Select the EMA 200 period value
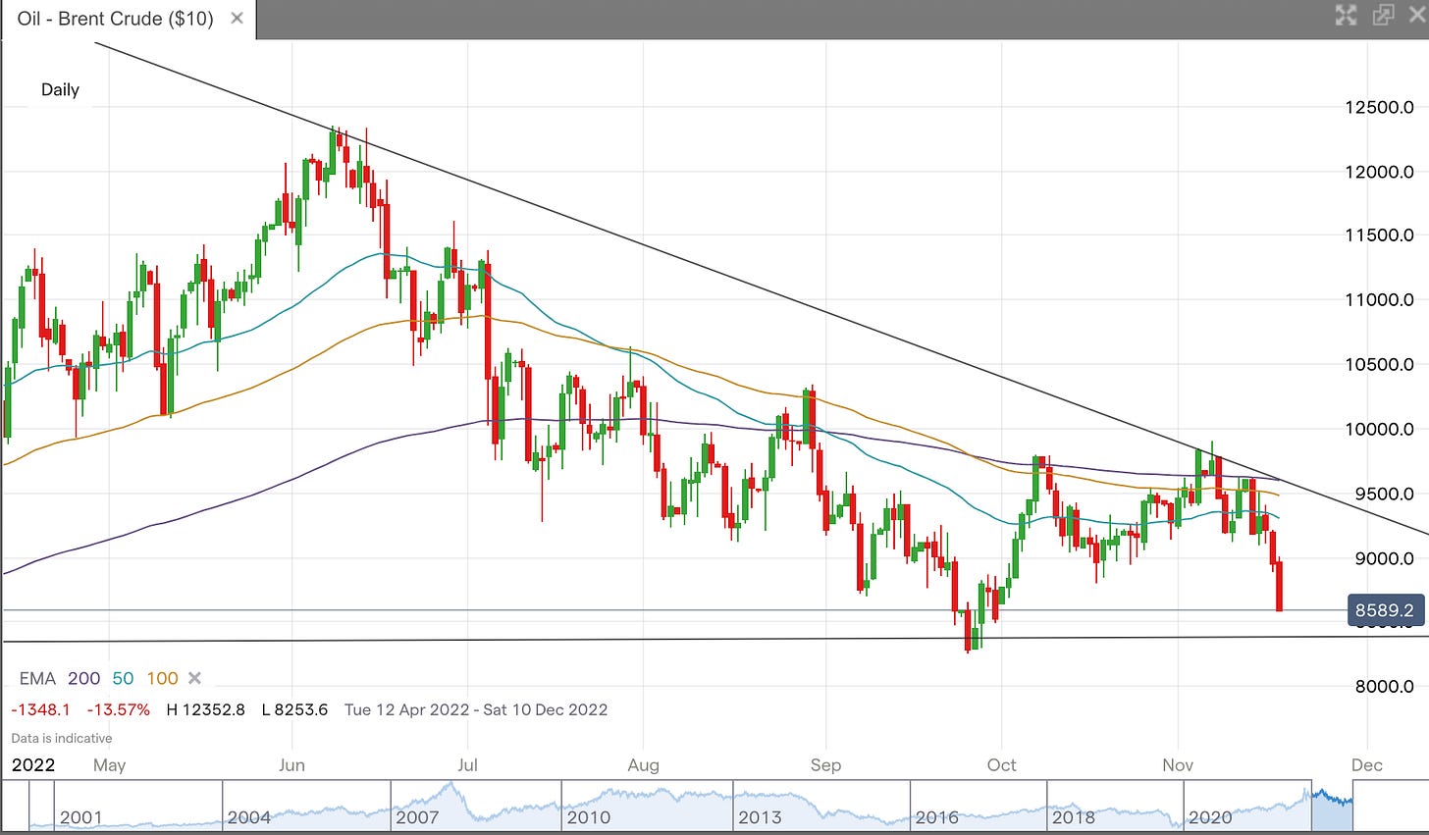Image resolution: width=1429 pixels, height=835 pixels. pyautogui.click(x=84, y=678)
